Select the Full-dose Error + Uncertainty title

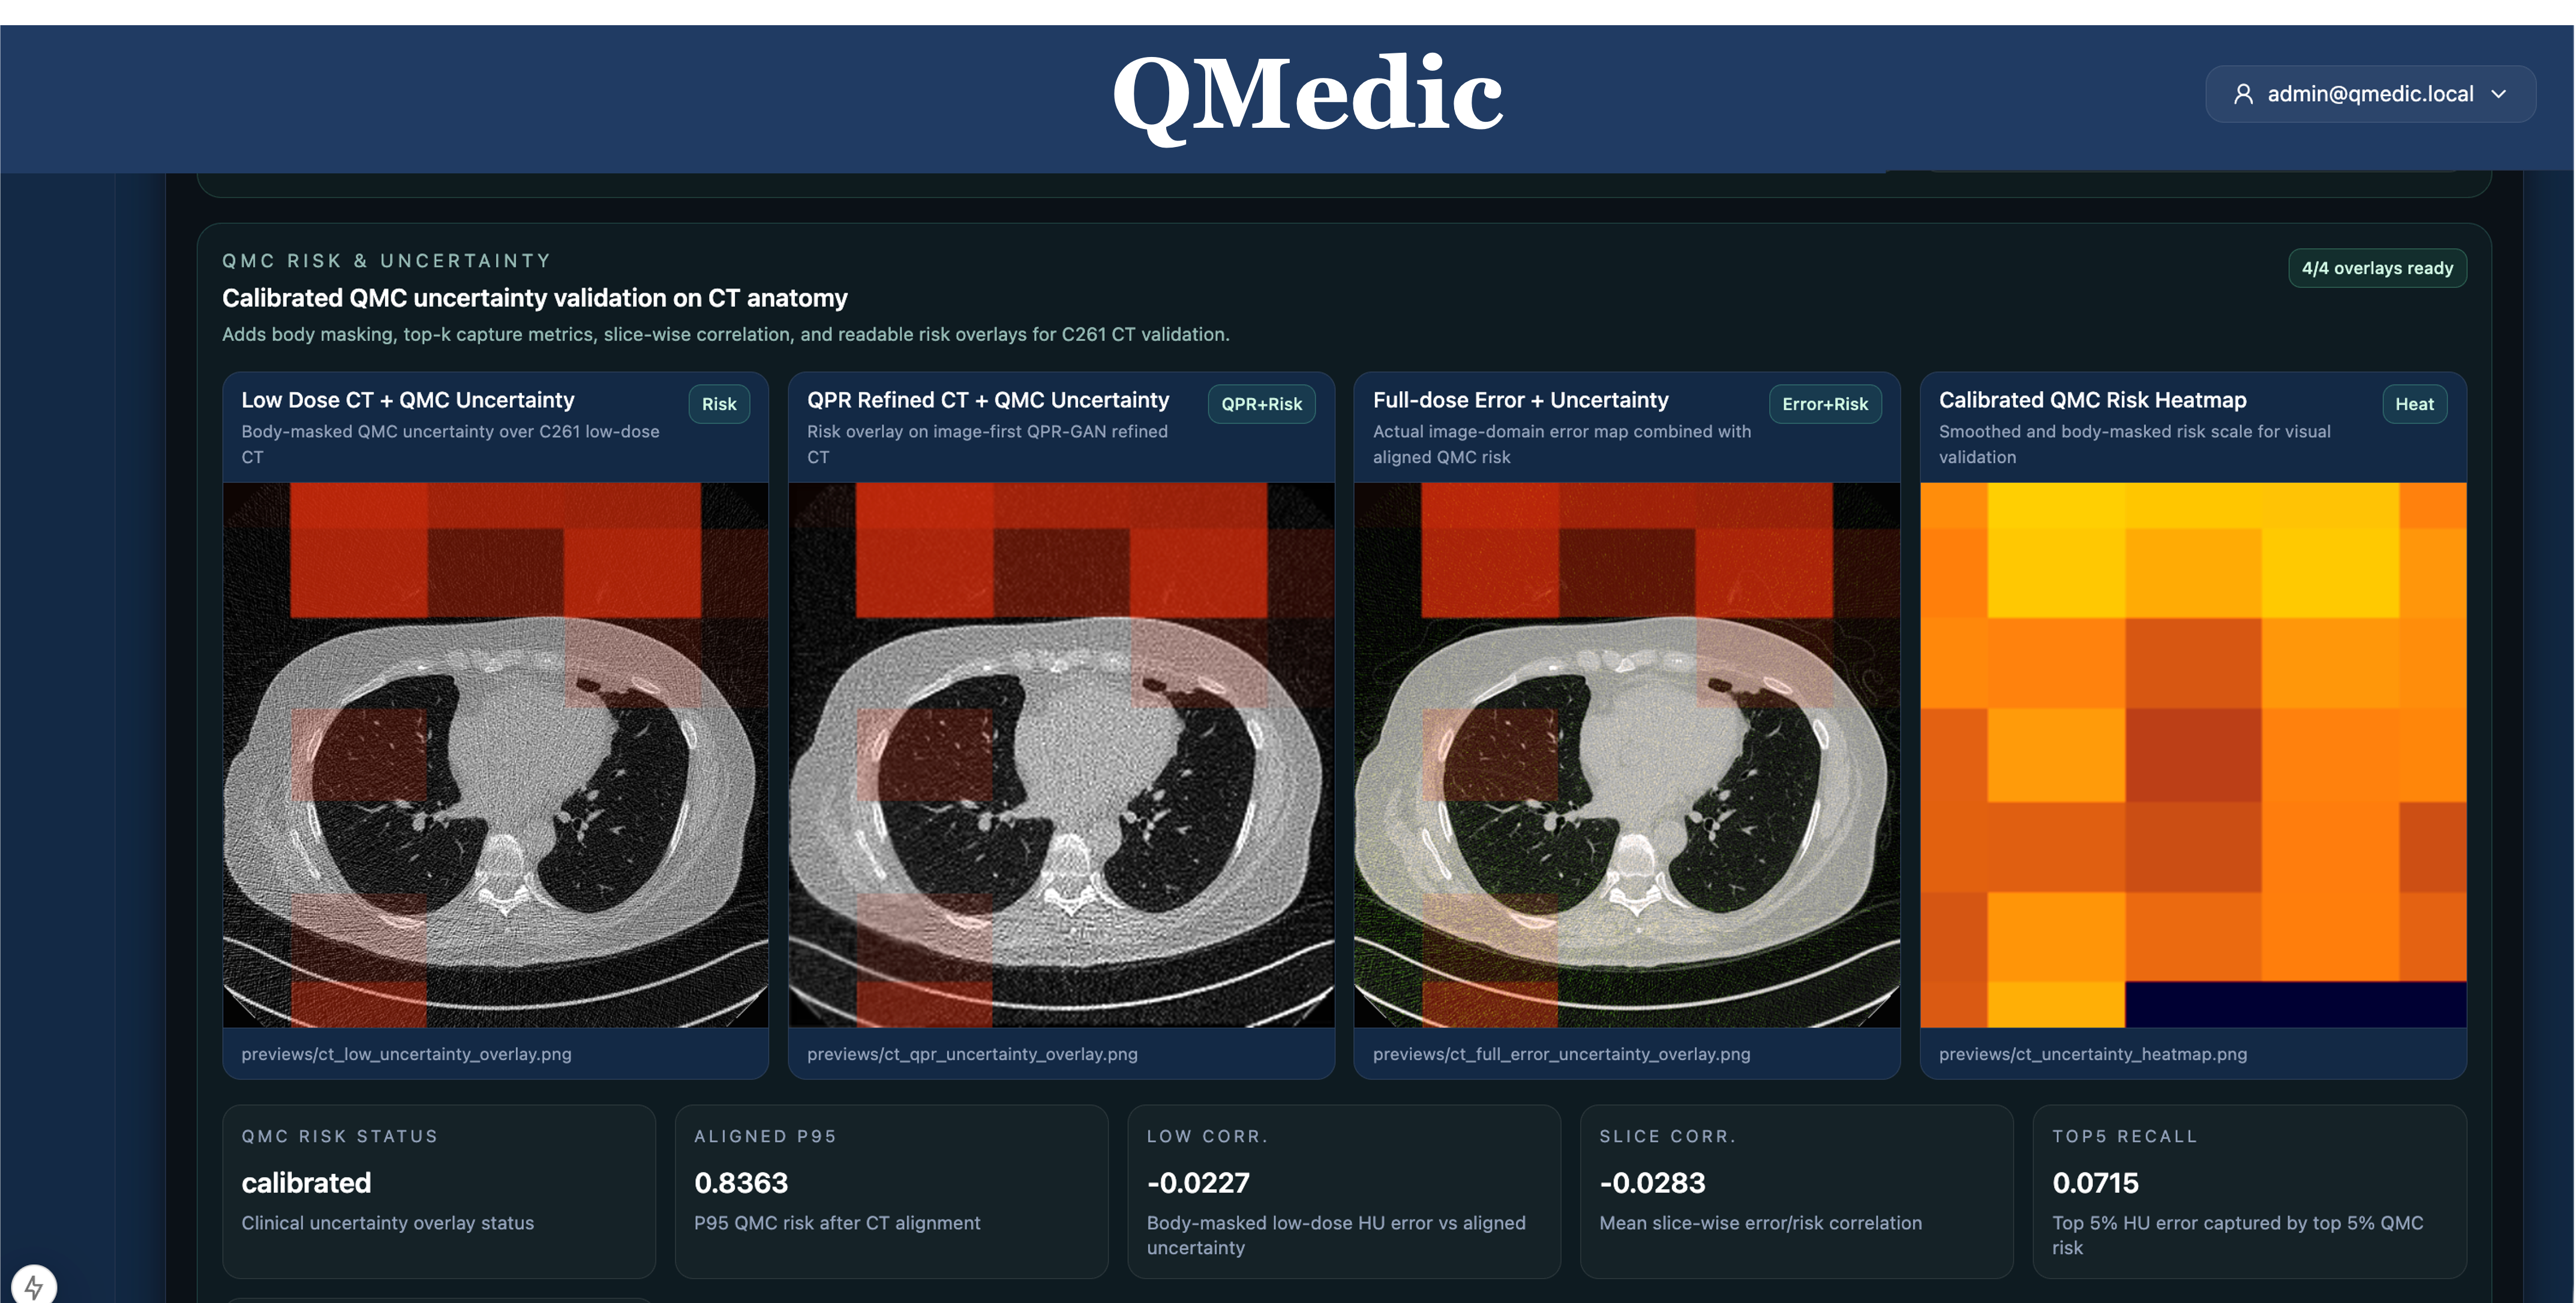[x=1520, y=400]
